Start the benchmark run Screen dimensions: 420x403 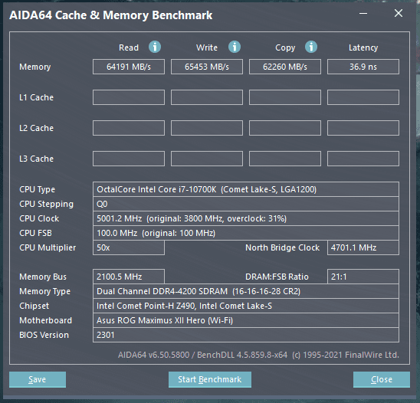210,379
